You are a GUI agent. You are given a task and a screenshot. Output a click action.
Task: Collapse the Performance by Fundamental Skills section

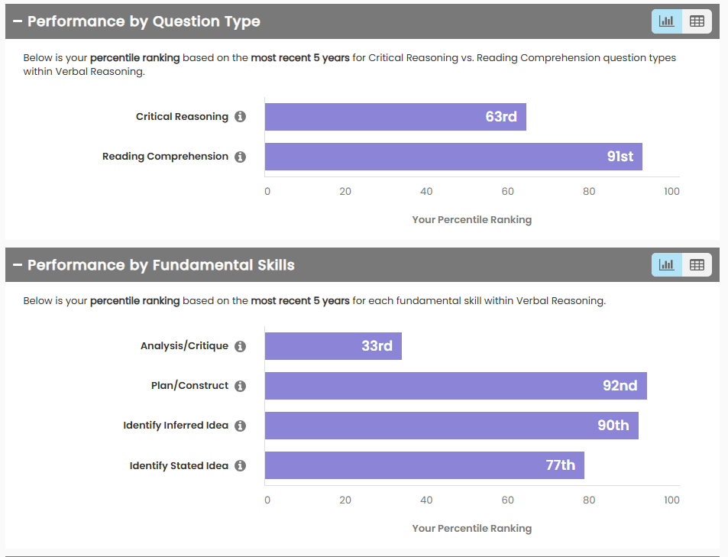click(x=18, y=265)
